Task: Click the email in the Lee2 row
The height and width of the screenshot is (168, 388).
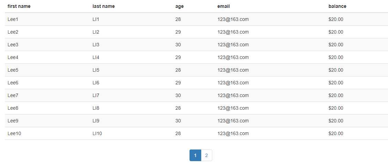Action: [233, 32]
